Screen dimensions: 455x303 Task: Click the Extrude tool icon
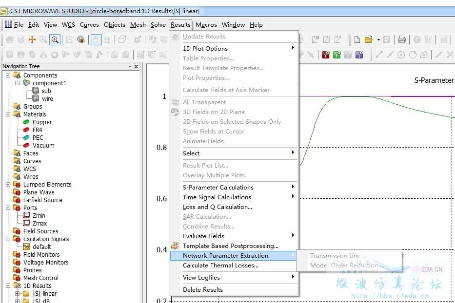(x=66, y=54)
